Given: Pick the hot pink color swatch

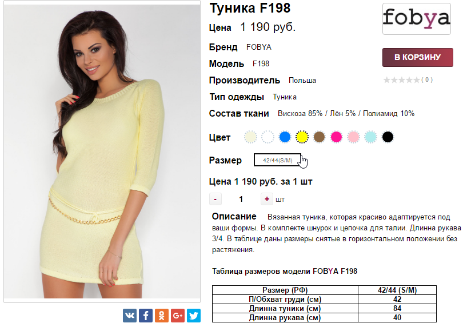Looking at the screenshot, I should (x=336, y=137).
